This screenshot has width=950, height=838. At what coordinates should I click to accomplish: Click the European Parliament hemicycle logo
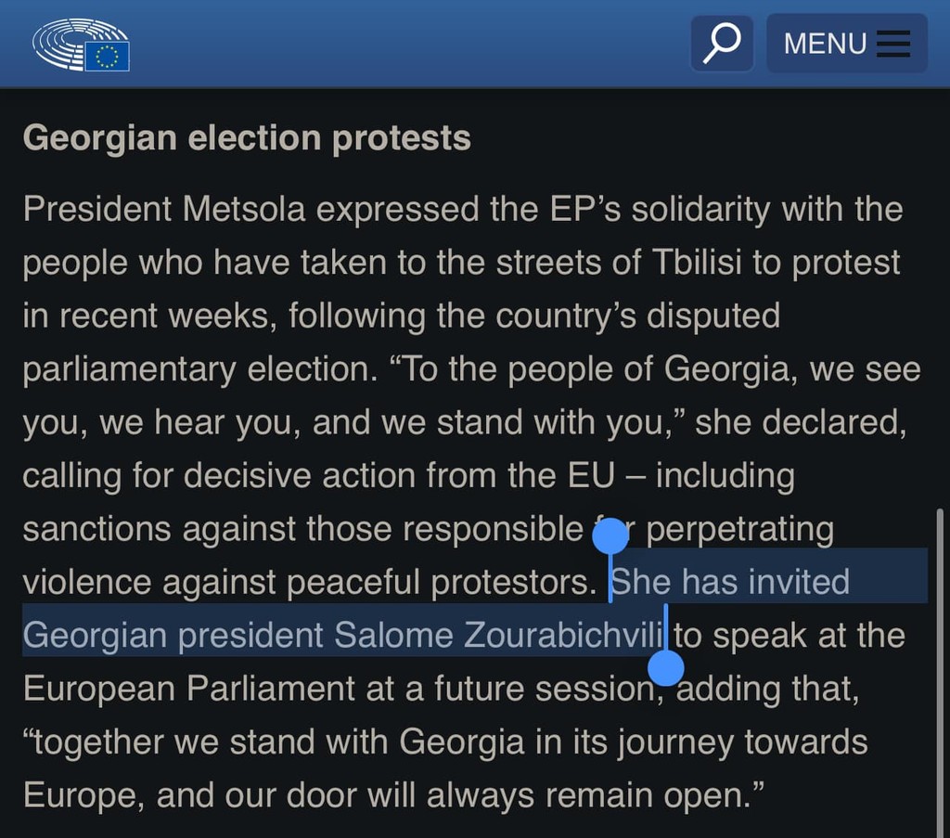pyautogui.click(x=81, y=45)
